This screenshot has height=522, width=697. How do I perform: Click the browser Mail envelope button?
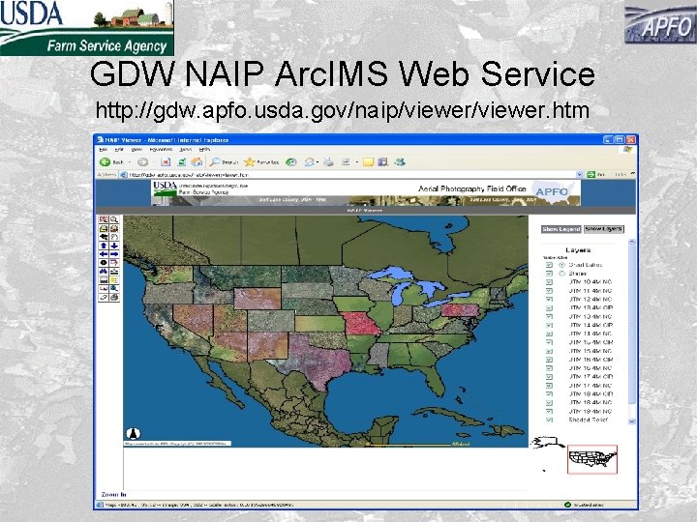309,162
